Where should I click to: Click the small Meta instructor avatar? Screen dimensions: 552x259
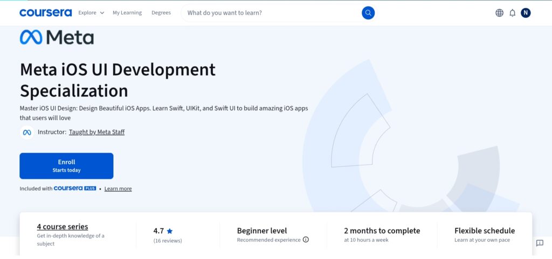(x=27, y=132)
